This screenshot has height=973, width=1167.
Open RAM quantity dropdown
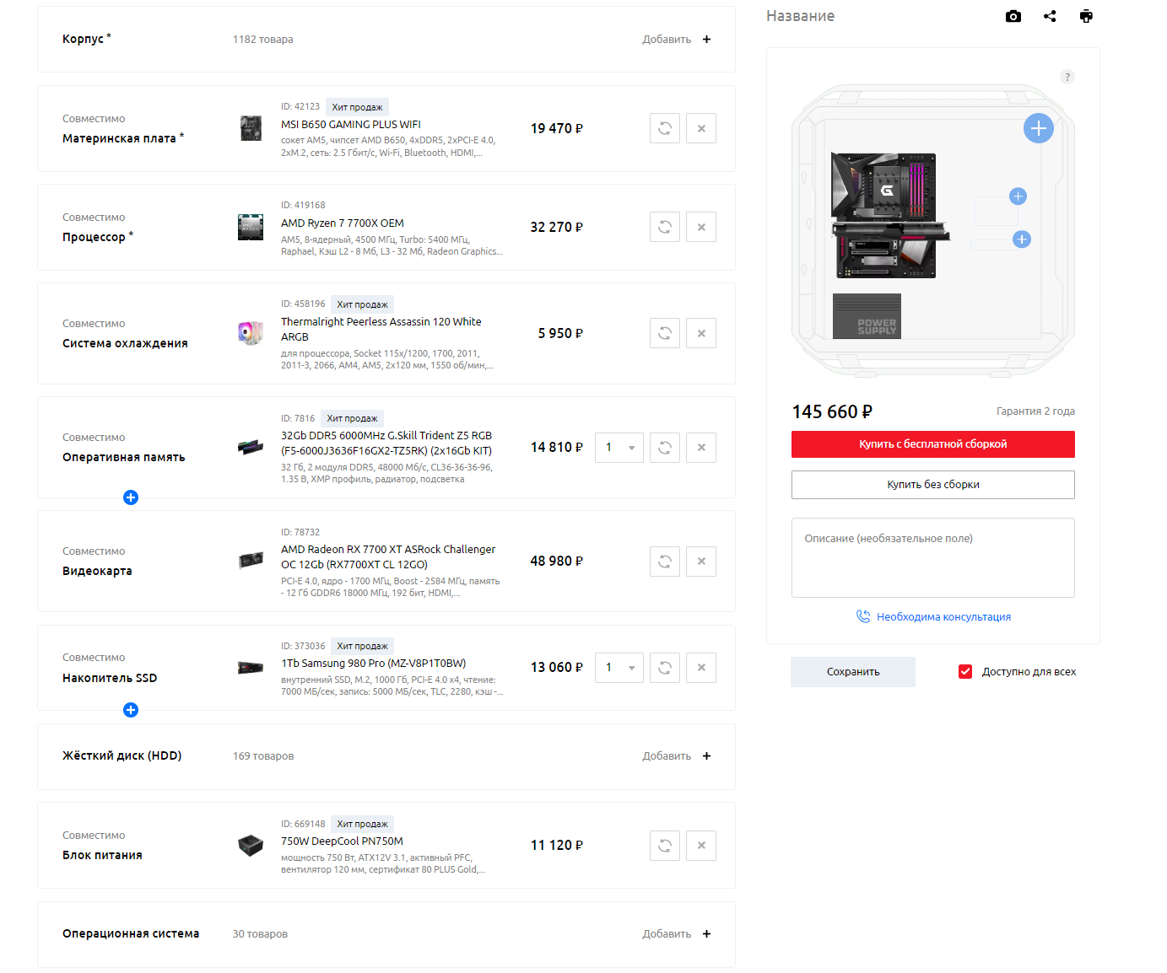point(619,448)
